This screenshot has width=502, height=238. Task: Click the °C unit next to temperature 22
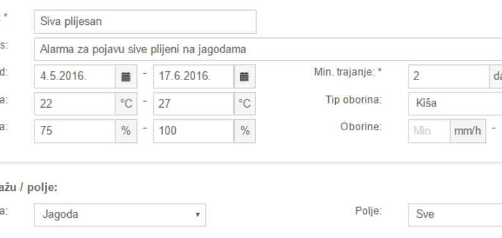pos(126,104)
